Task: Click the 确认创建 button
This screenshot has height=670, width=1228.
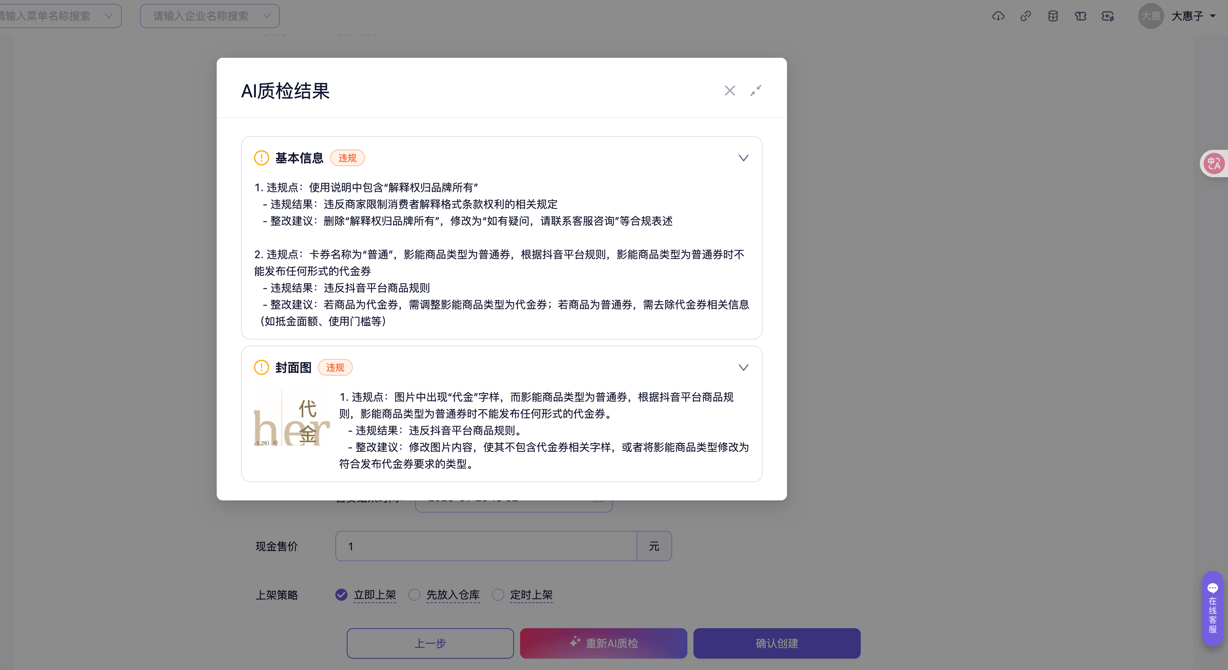Action: pos(777,643)
